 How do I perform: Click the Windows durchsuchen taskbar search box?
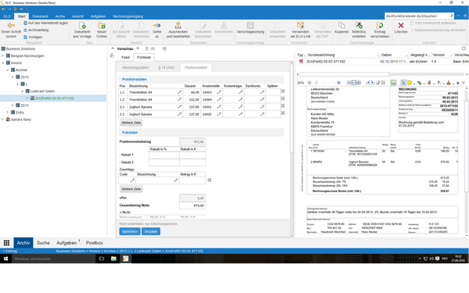(x=53, y=259)
